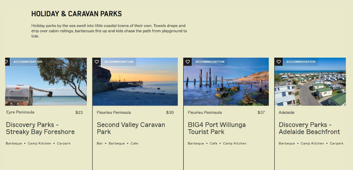Open Second Valley Caravan Park title link

(131, 128)
